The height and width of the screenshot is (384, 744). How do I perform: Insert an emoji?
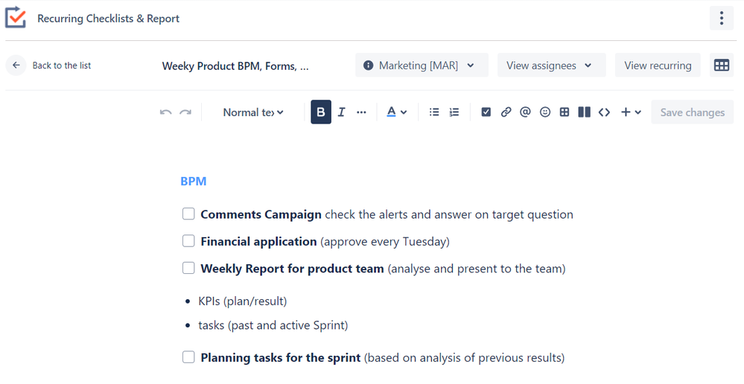tap(545, 112)
